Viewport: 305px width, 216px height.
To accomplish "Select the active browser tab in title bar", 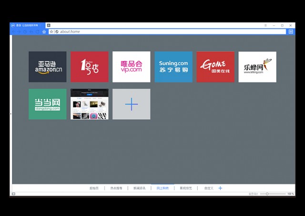I will coord(27,25).
